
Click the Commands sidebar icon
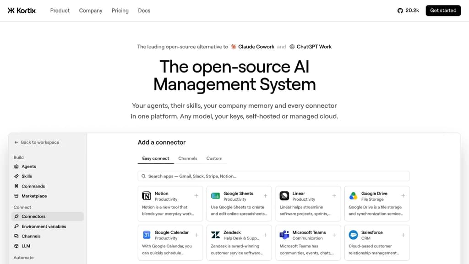16,186
